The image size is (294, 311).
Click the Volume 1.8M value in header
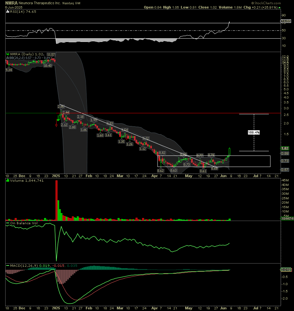(230, 7)
